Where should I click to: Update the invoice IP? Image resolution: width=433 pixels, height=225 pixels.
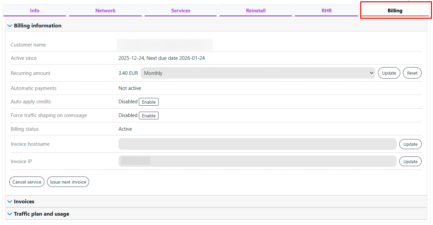tap(410, 161)
